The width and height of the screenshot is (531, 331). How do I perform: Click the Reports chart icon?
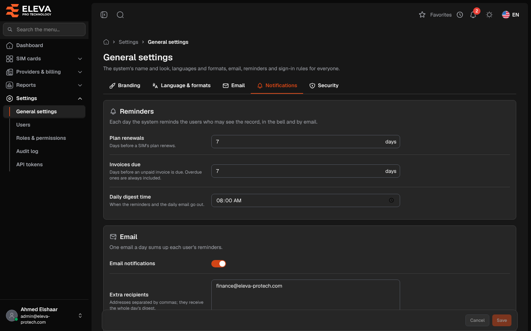click(10, 85)
